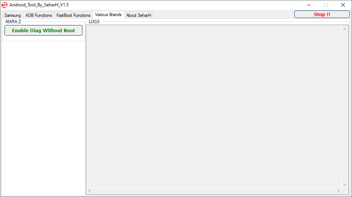The height and width of the screenshot is (197, 352).
Task: Switch to the Samsung tab
Action: pyautogui.click(x=13, y=15)
